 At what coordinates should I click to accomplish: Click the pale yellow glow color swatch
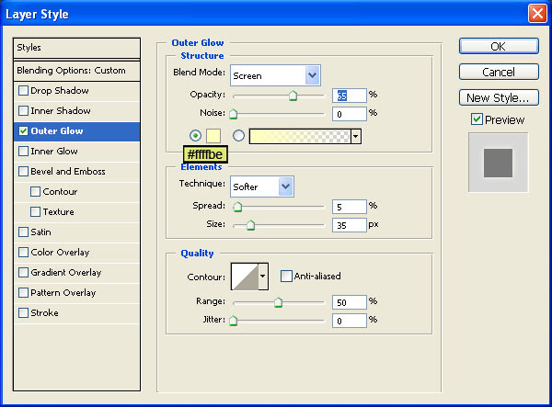213,136
